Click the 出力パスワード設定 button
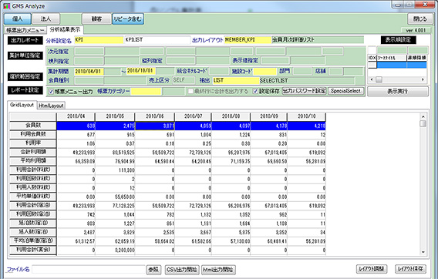 304,91
